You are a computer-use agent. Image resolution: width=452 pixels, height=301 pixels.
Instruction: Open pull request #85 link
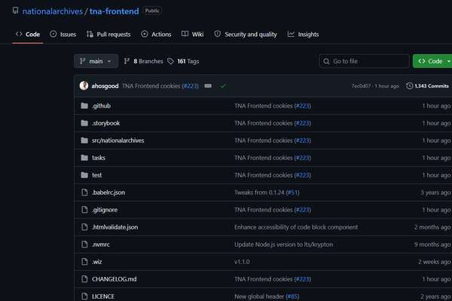click(x=292, y=296)
